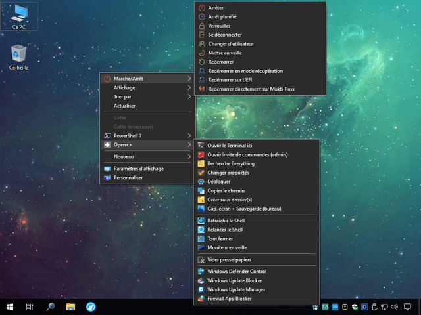Click the volume speaker tray icon

(395, 306)
